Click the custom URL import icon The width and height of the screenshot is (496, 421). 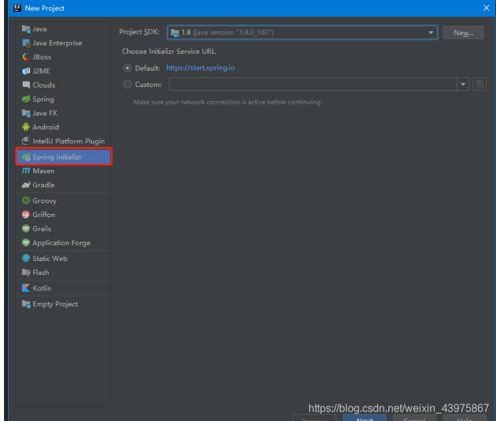pos(479,84)
